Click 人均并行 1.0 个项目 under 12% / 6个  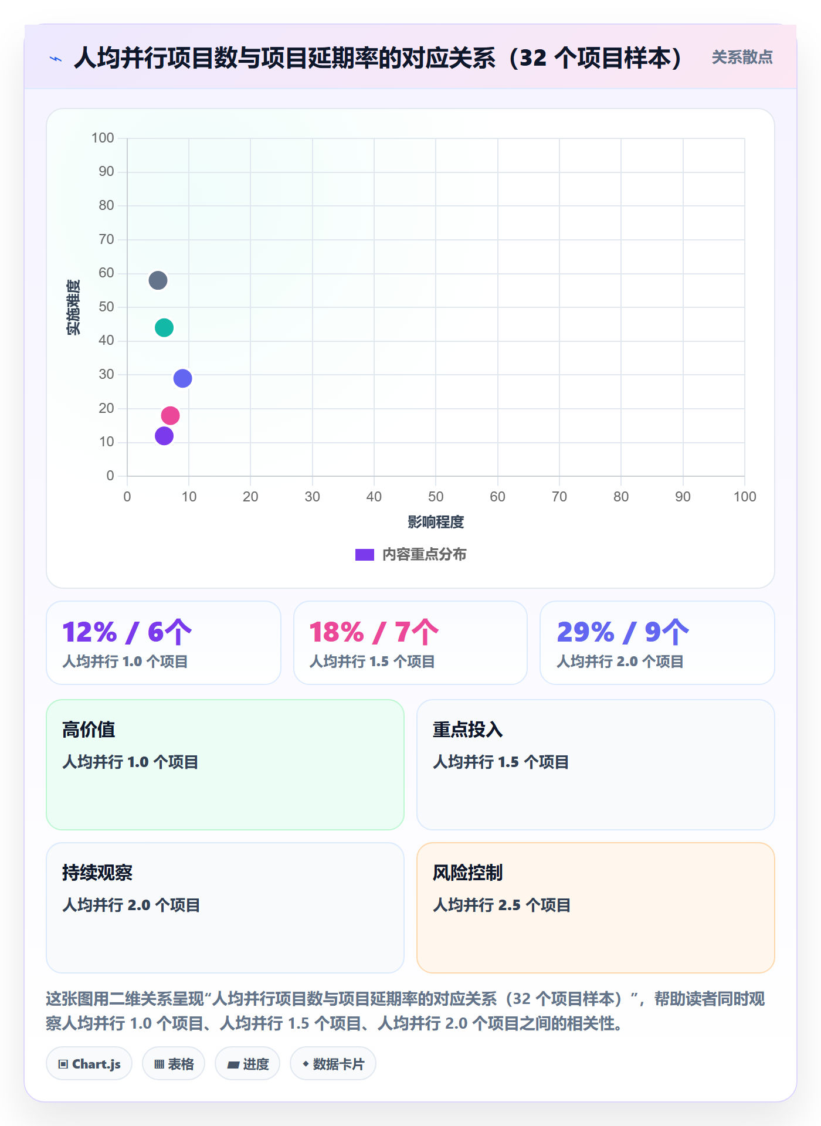click(125, 662)
